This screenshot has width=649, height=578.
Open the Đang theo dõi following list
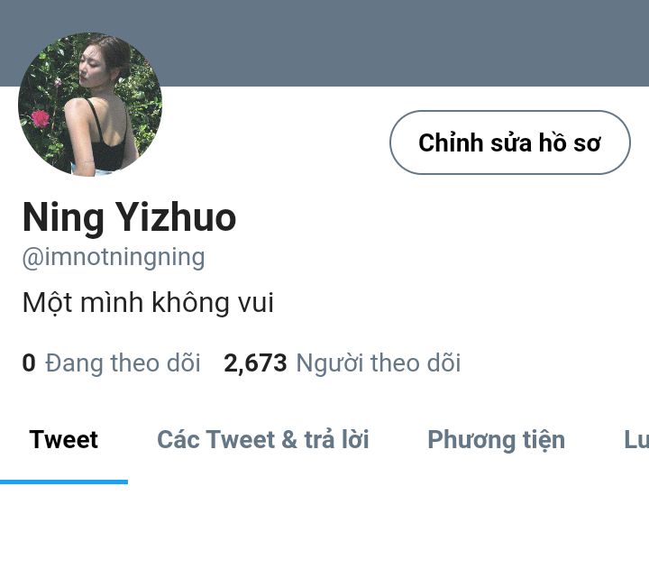point(123,363)
